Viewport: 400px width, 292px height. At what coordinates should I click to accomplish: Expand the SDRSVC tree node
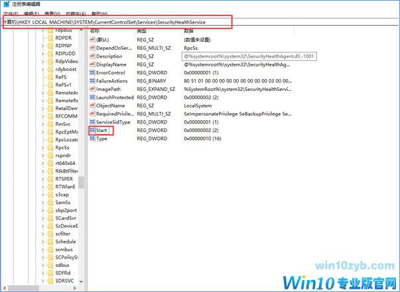coord(42,281)
